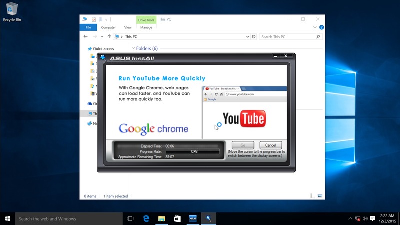Click the Cancel button in ASUS InstAll
This screenshot has height=225, width=400.
(x=270, y=145)
